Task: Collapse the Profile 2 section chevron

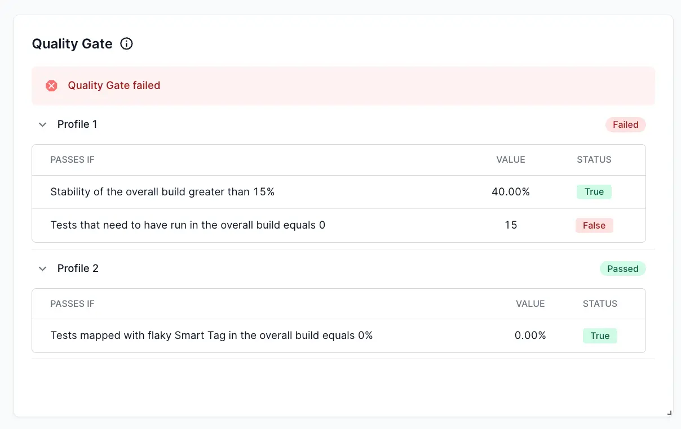Action: point(42,269)
